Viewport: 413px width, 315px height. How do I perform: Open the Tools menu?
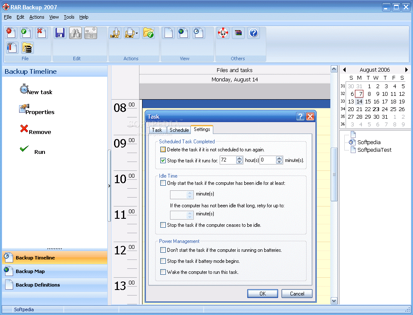click(x=69, y=17)
